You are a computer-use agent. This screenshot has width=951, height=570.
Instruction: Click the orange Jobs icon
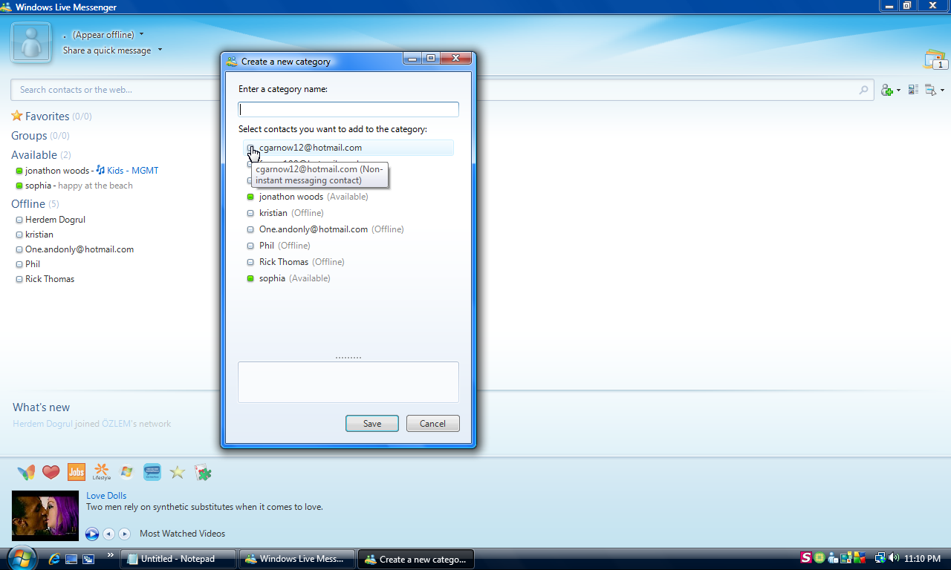pos(76,472)
